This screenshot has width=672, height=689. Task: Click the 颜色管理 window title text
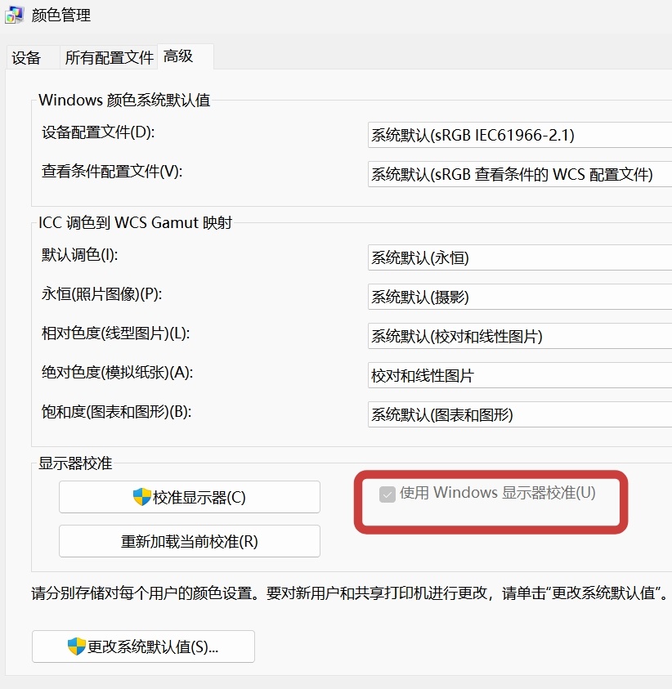61,16
